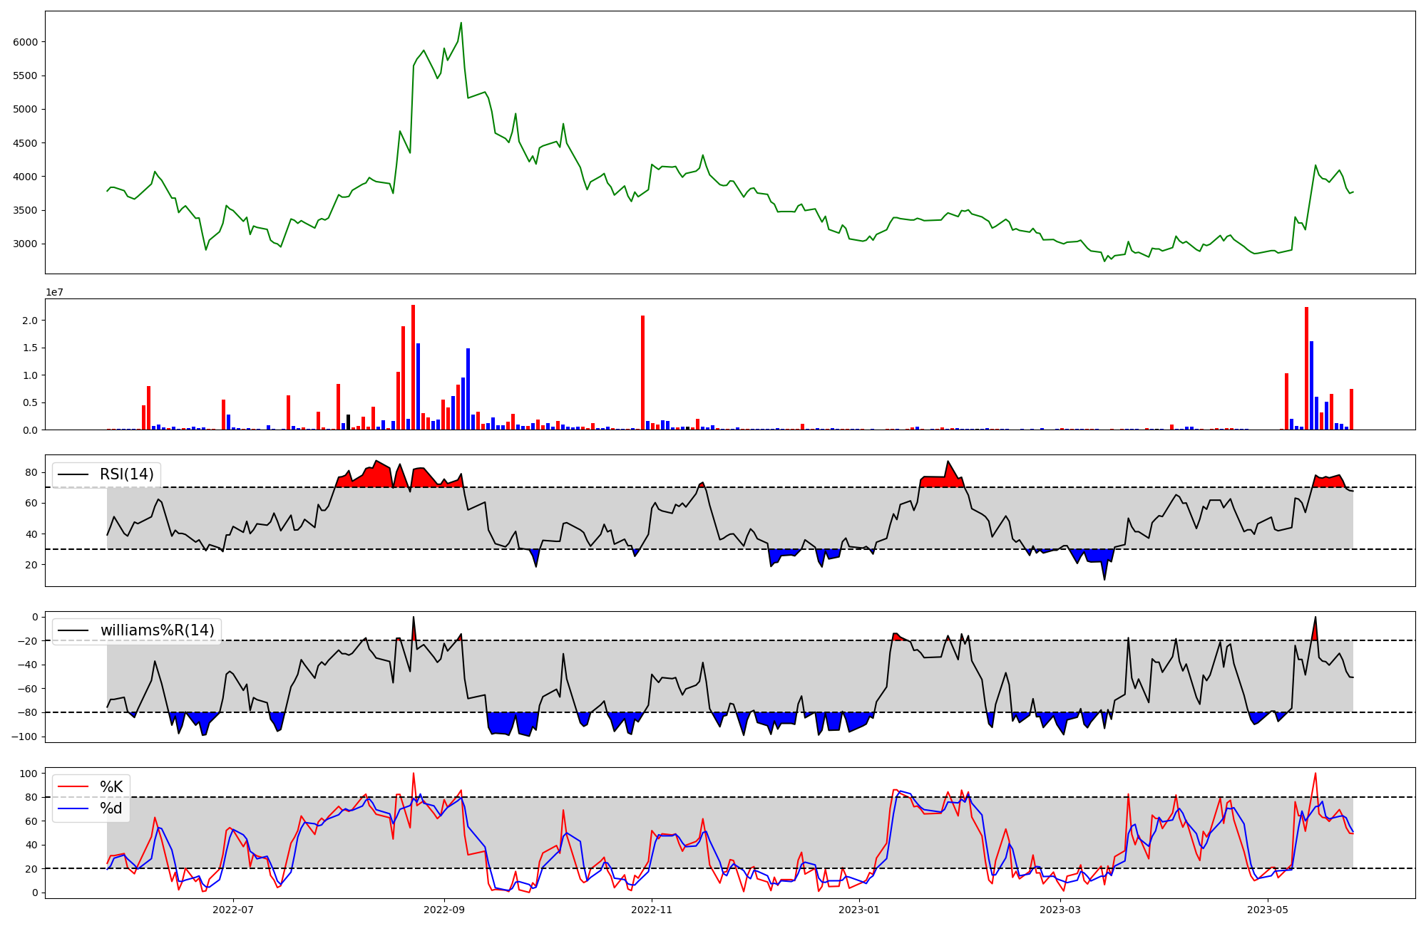Click the -100 tick on Williams %R axis
This screenshot has width=1426, height=926.
tap(24, 737)
